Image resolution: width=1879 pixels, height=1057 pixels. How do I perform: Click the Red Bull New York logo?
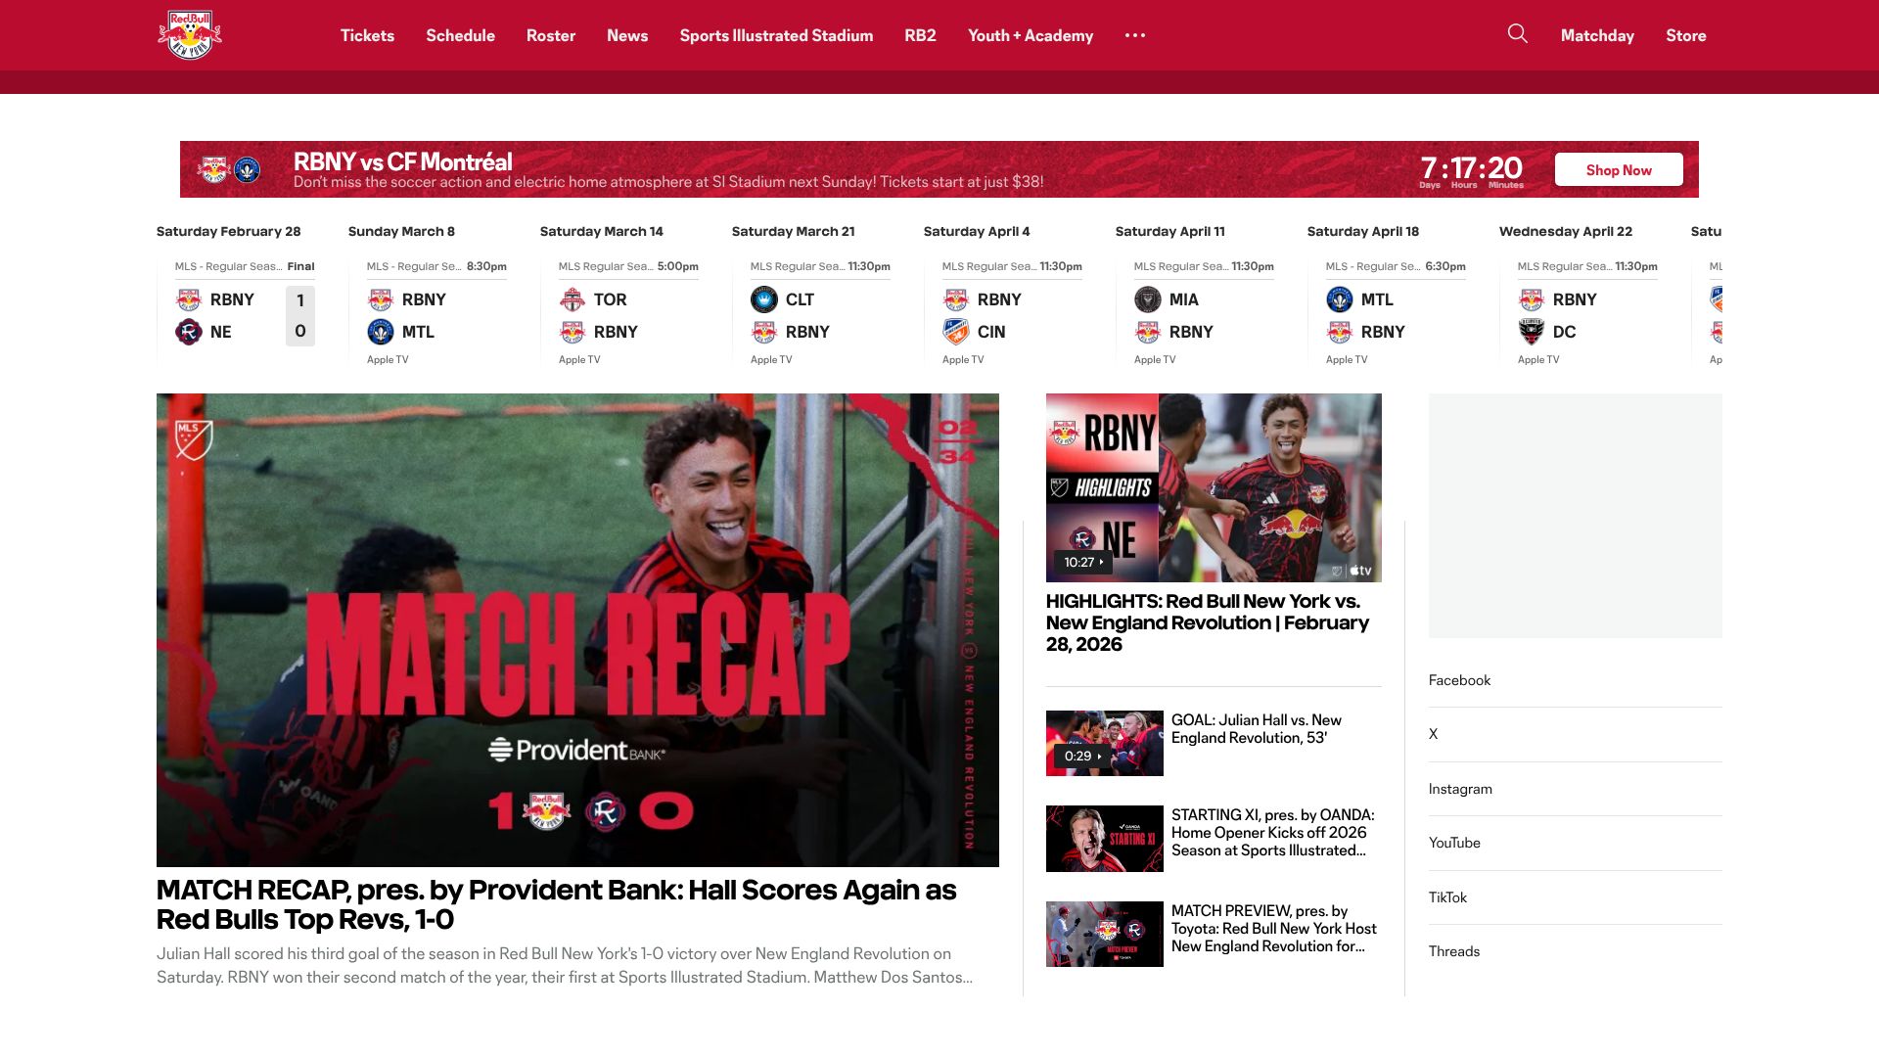[x=190, y=35]
